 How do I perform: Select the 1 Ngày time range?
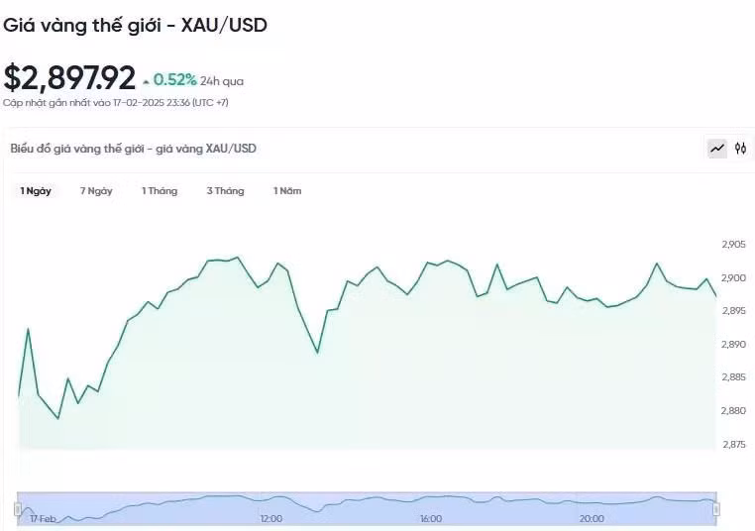tap(36, 190)
